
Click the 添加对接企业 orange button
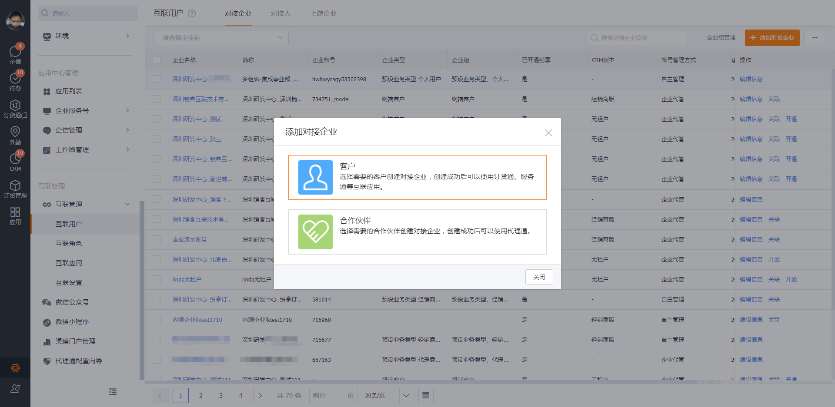(772, 38)
